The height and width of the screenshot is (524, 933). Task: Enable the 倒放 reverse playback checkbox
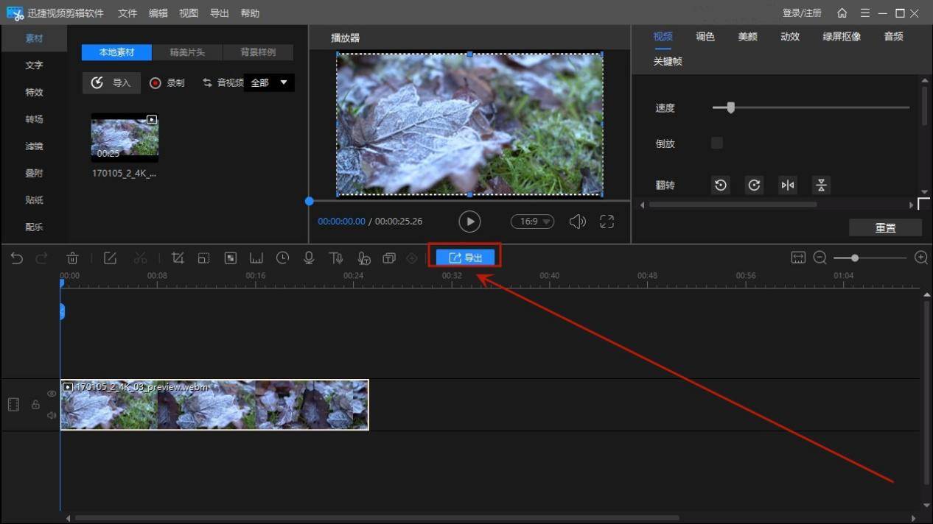(x=717, y=143)
